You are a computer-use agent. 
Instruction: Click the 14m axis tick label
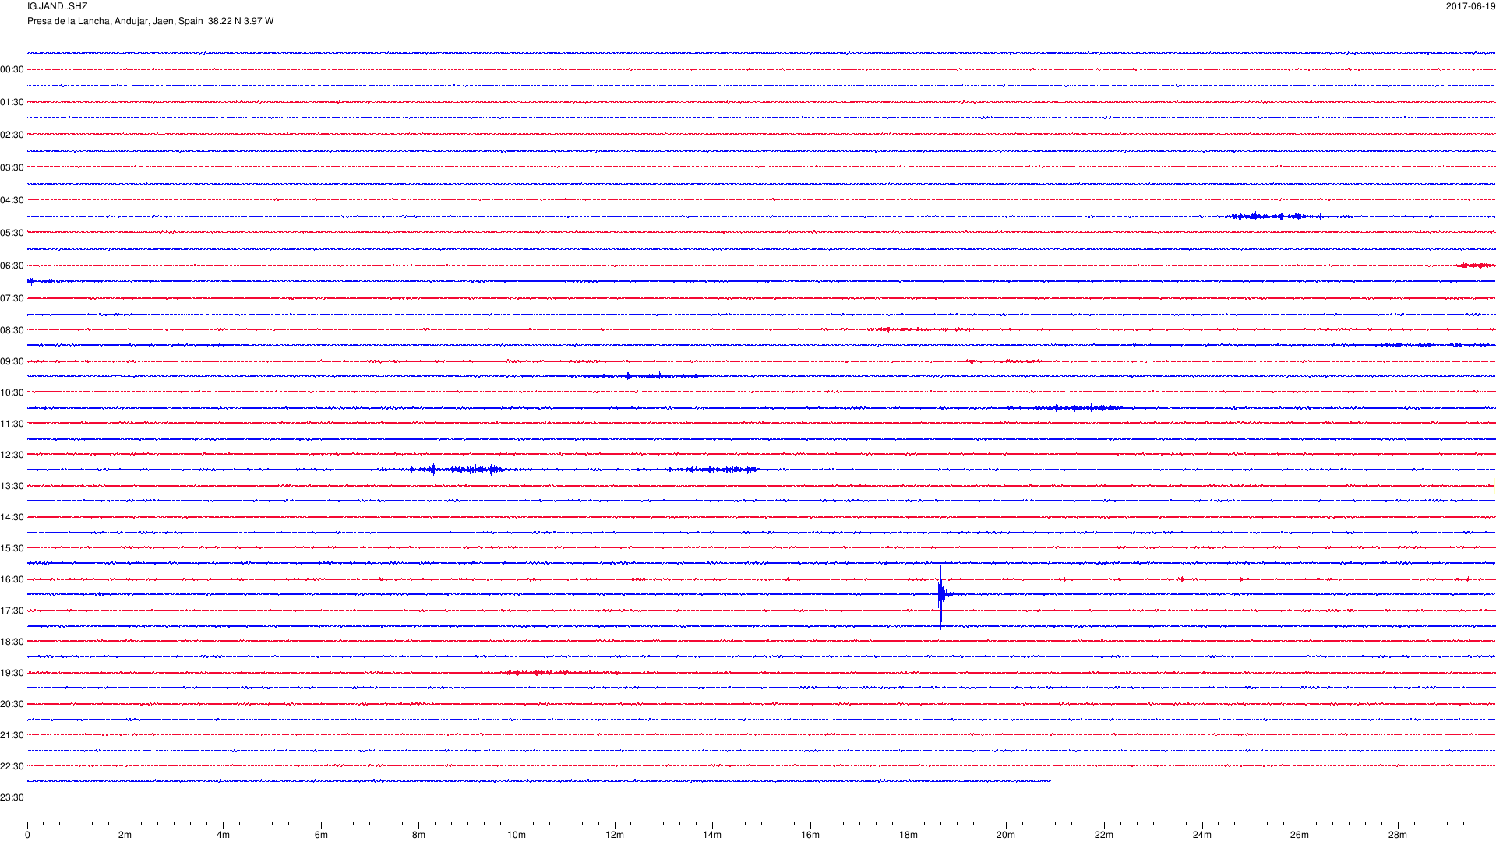tap(712, 836)
